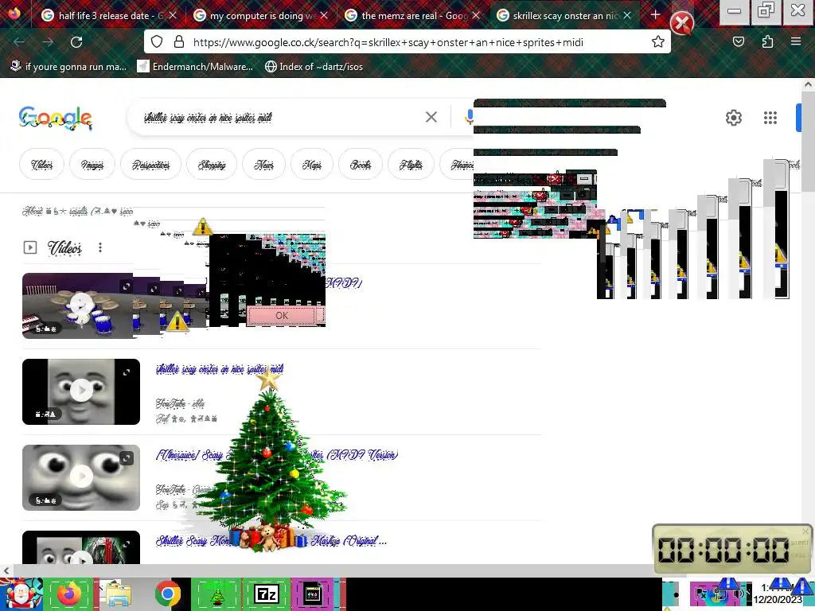Viewport: 815px width, 611px height.
Task: Select the Books filter chip
Action: [361, 164]
